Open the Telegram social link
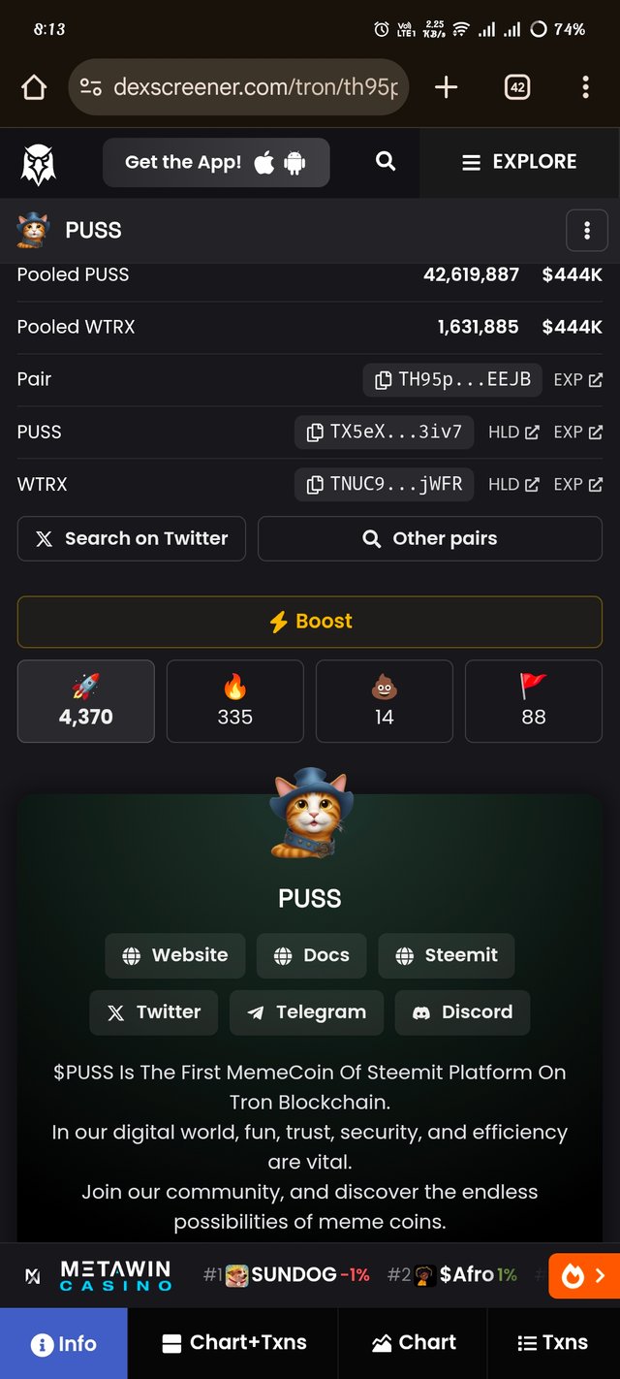This screenshot has width=620, height=1379. (x=307, y=1012)
